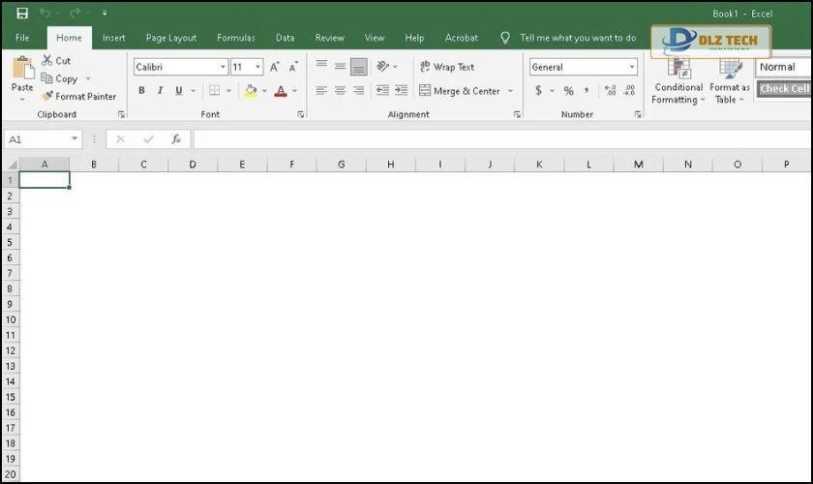Click the Increase Indent icon
The width and height of the screenshot is (813, 484).
(400, 91)
